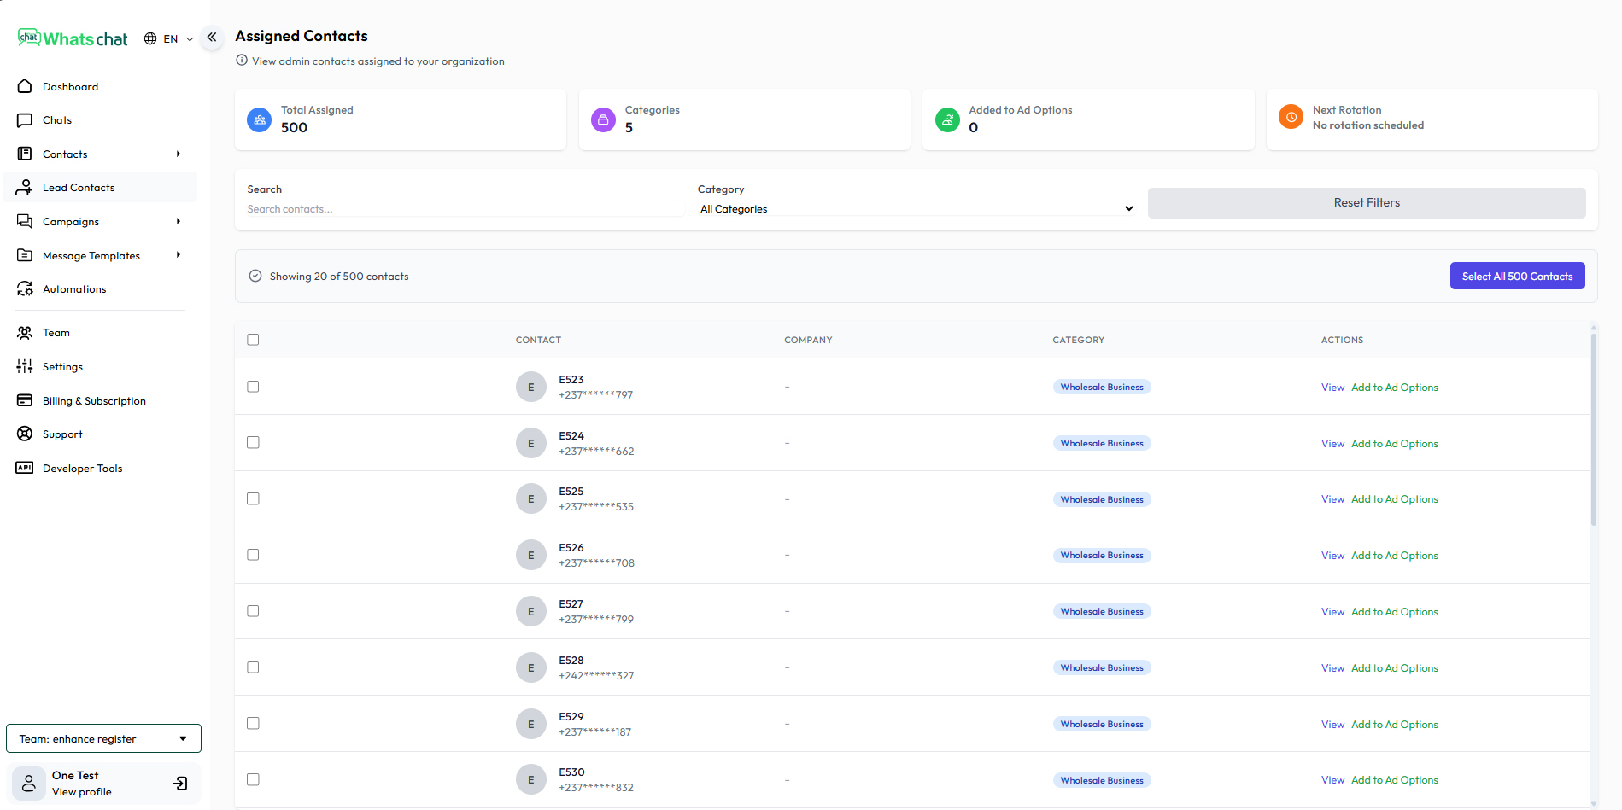Screen dimensions: 1622x810
Task: Click the collapse sidebar double-chevron icon
Action: (x=212, y=37)
